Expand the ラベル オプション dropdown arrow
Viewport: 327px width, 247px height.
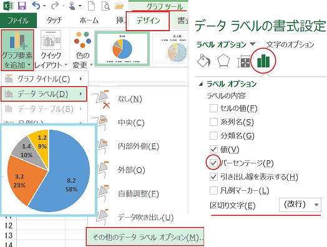click(x=253, y=44)
